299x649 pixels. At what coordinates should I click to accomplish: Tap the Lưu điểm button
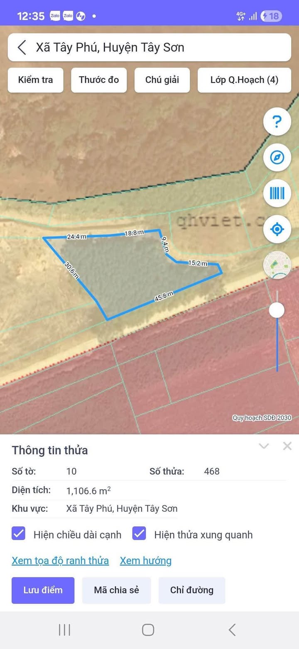(x=43, y=590)
